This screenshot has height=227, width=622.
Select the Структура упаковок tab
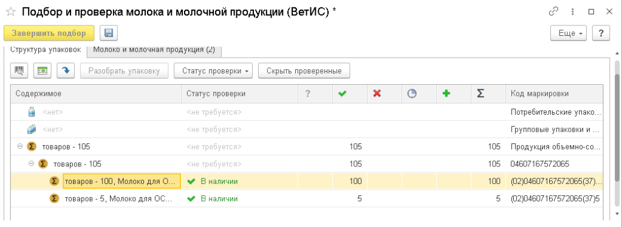tap(46, 50)
